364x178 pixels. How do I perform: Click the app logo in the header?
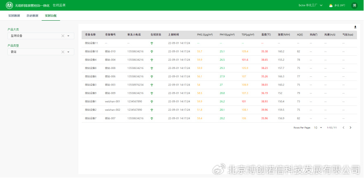coord(9,5)
